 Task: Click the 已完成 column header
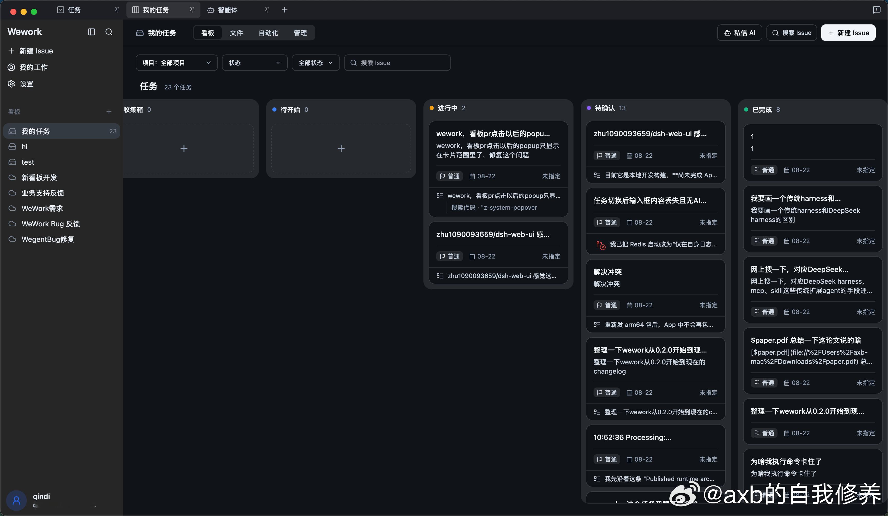pyautogui.click(x=762, y=110)
